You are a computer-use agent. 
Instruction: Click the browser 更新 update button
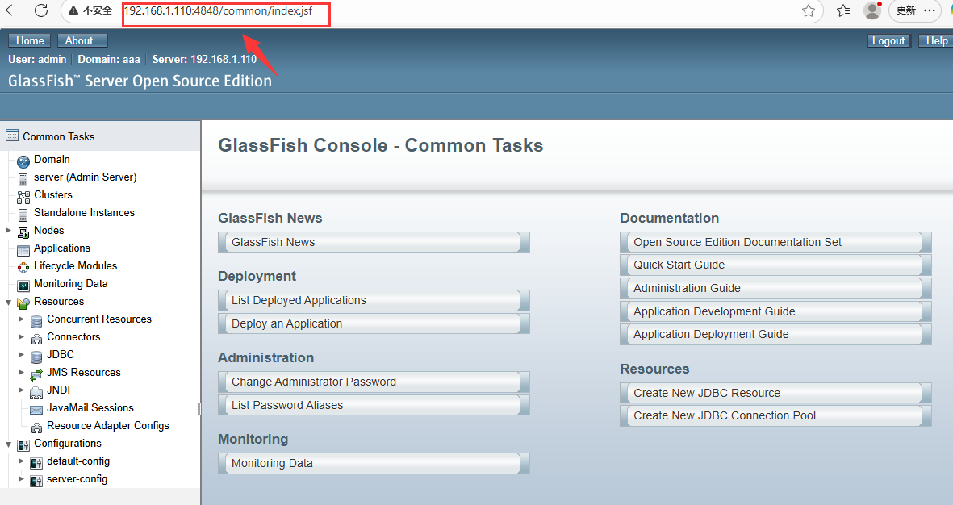[x=905, y=10]
